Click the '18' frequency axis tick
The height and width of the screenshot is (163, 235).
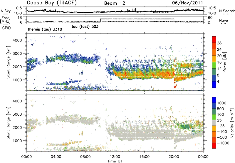click(20, 18)
